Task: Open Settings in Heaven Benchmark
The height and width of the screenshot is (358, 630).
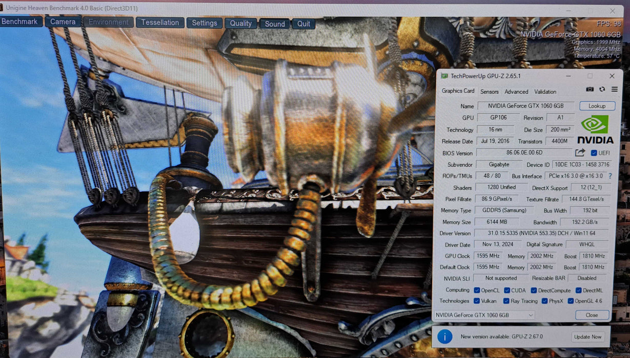Action: [x=205, y=23]
